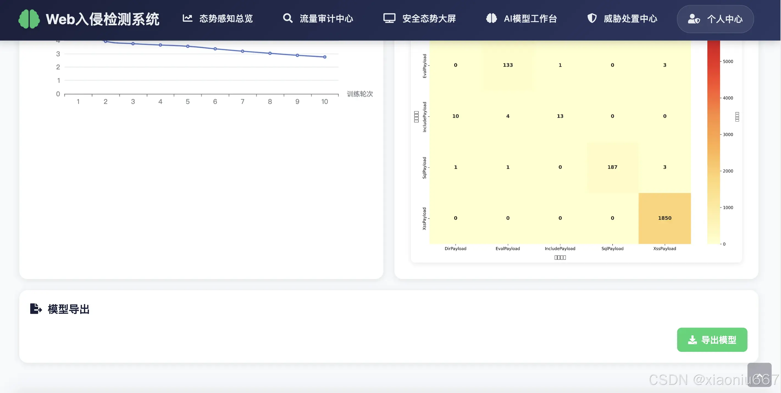Switch to AI模型工作台 page
Image resolution: width=781 pixels, height=393 pixels.
click(x=530, y=19)
